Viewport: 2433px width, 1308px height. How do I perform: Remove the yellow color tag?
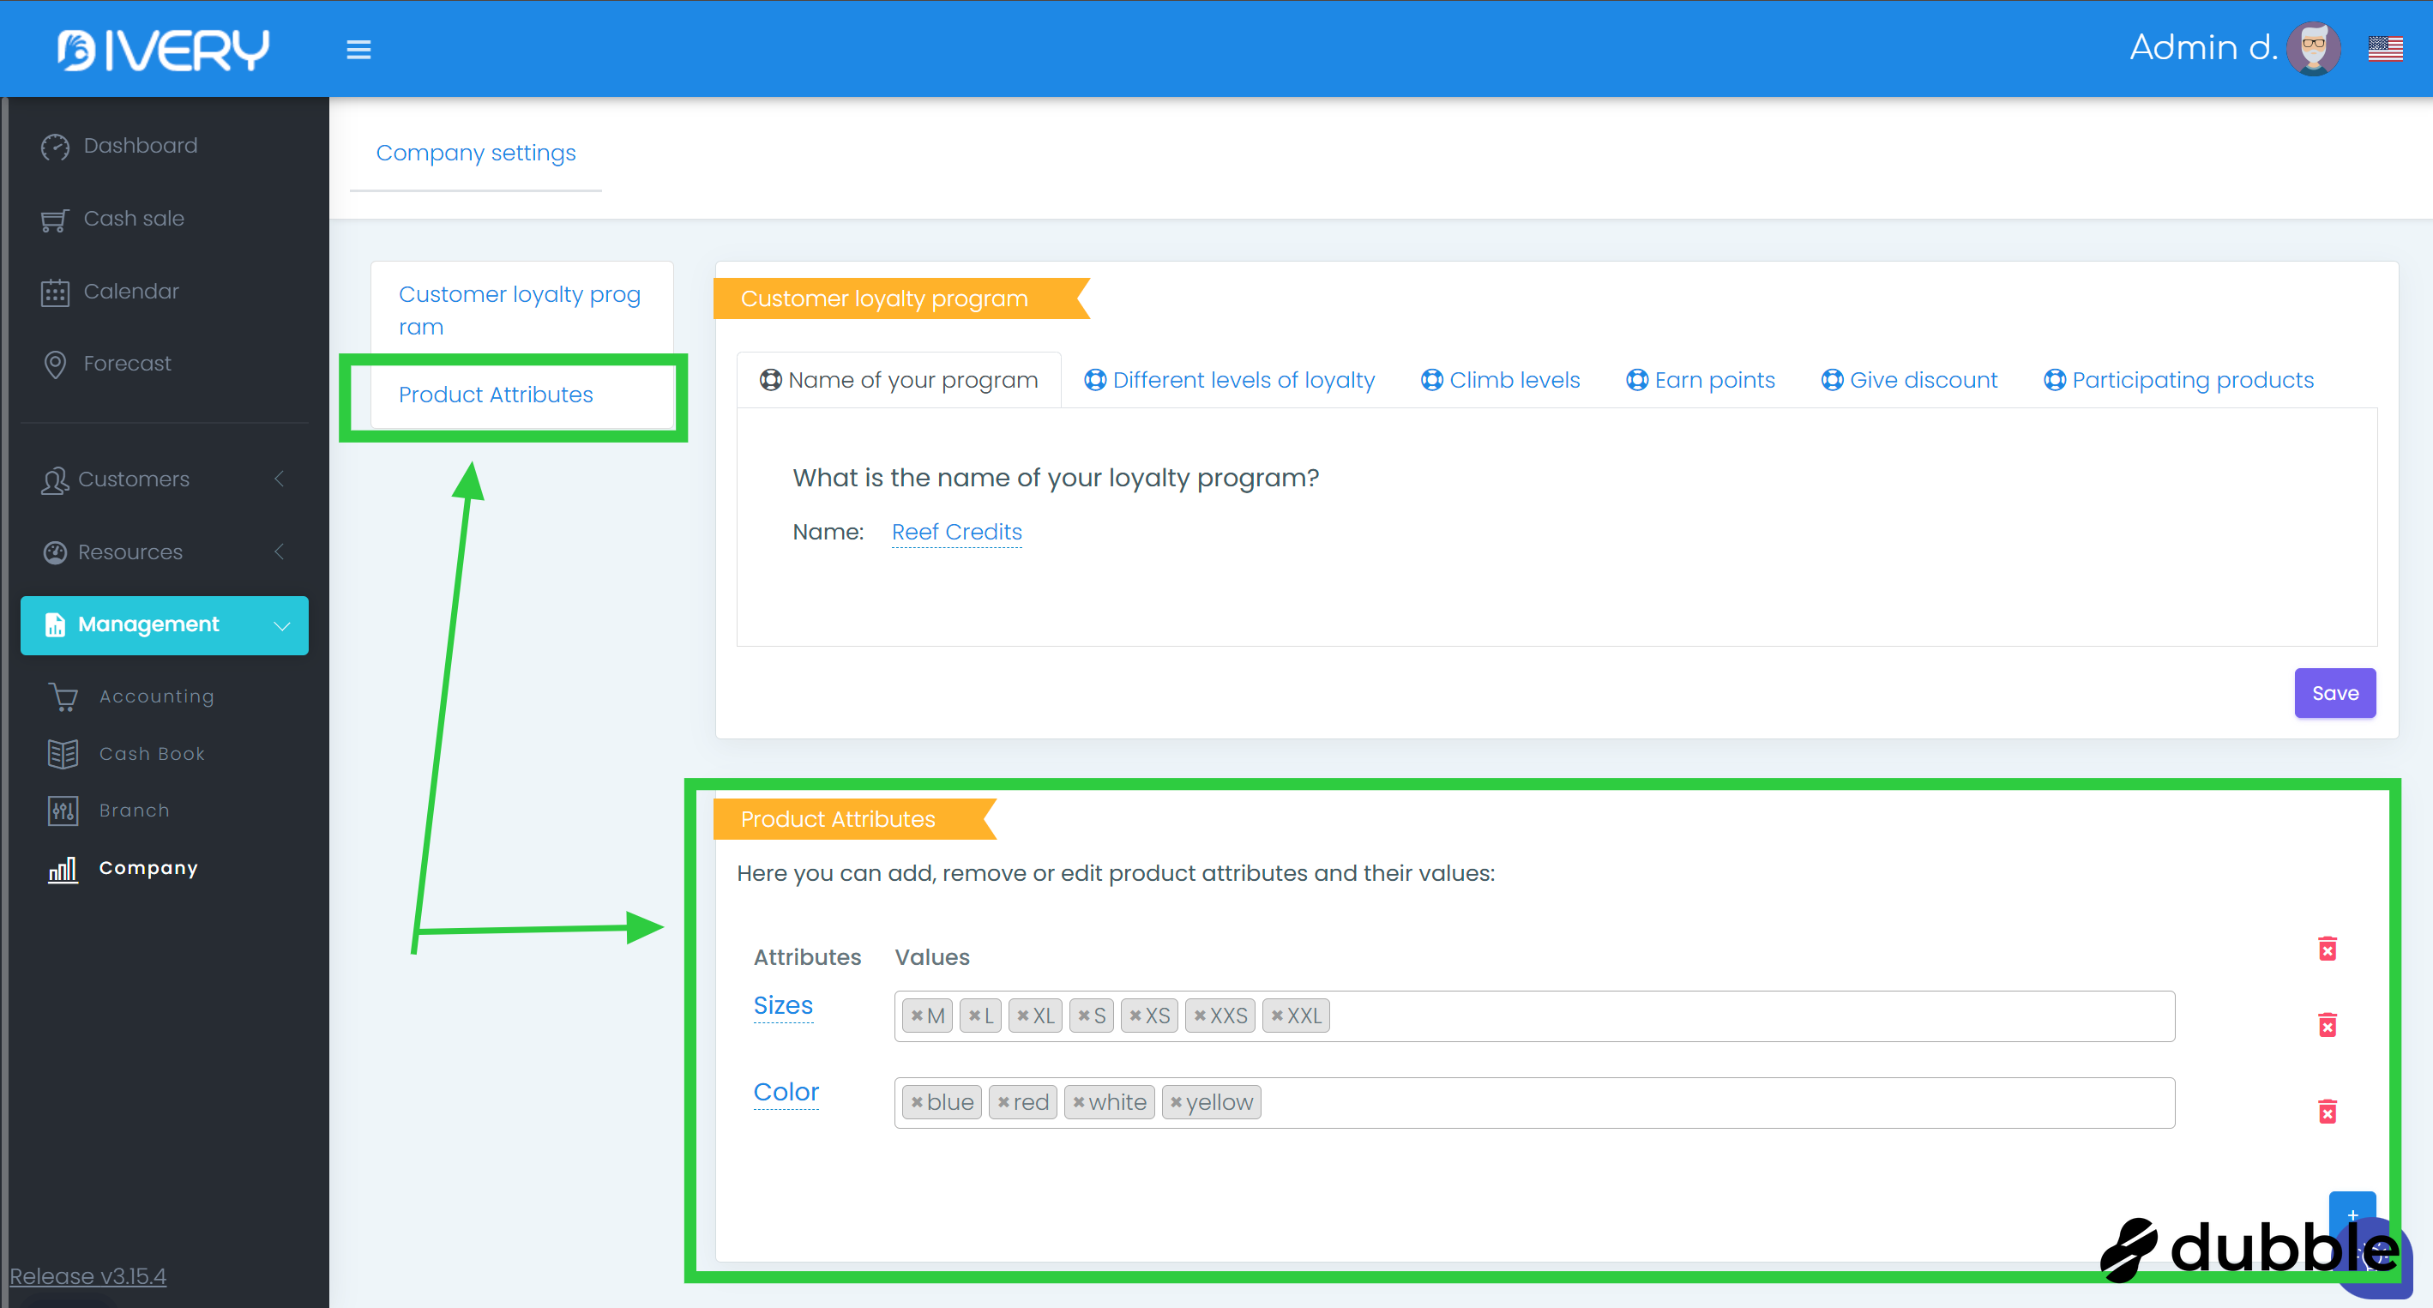pyautogui.click(x=1176, y=1102)
